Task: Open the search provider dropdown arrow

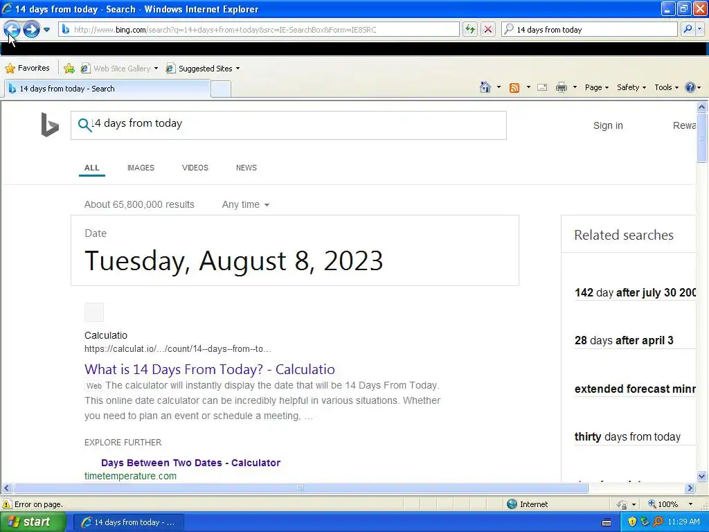Action: [x=699, y=30]
